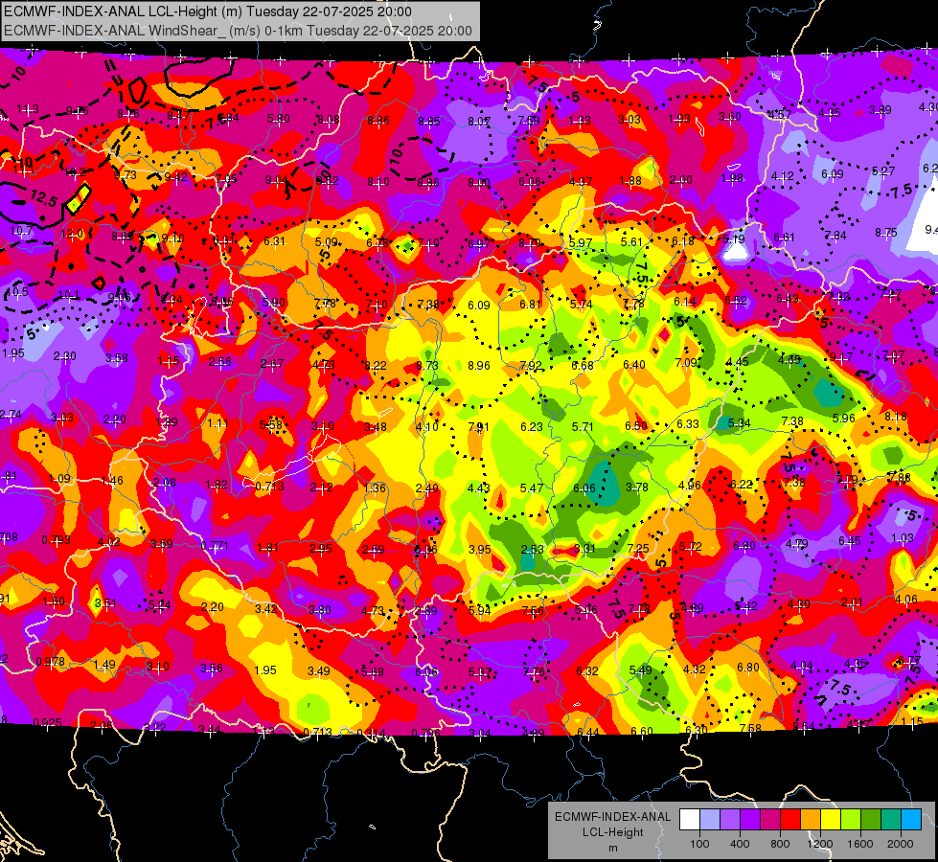This screenshot has height=862, width=938.
Task: Click the wind shear value '5.72'
Action: 691,546
